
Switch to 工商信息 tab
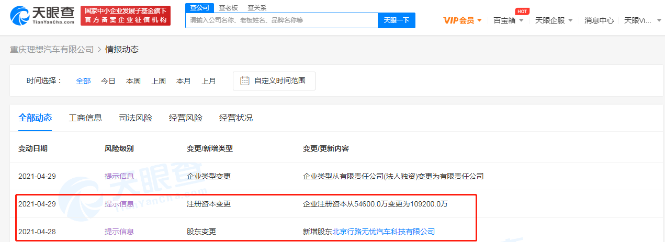pos(85,118)
